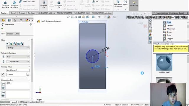Click Zoom to Area icon

tap(72, 17)
